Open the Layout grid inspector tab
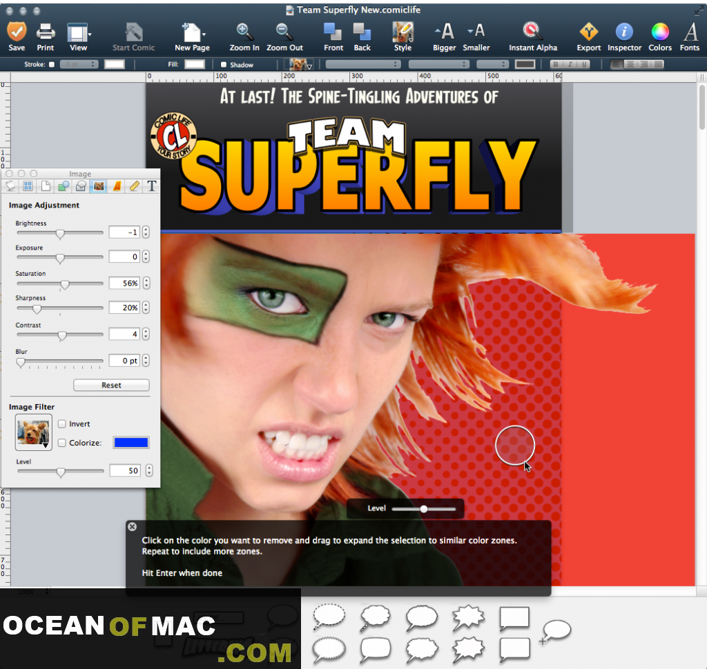707x669 pixels. pyautogui.click(x=28, y=186)
